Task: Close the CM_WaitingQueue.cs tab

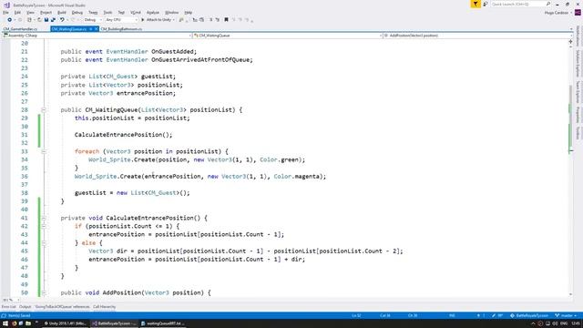Action: tap(96, 28)
